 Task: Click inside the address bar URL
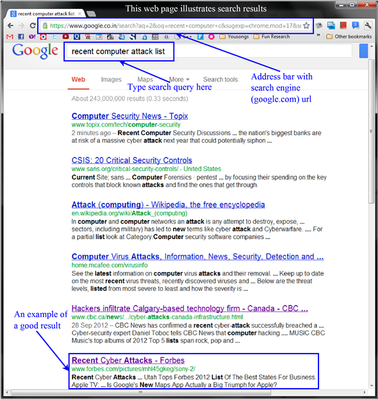(176, 26)
